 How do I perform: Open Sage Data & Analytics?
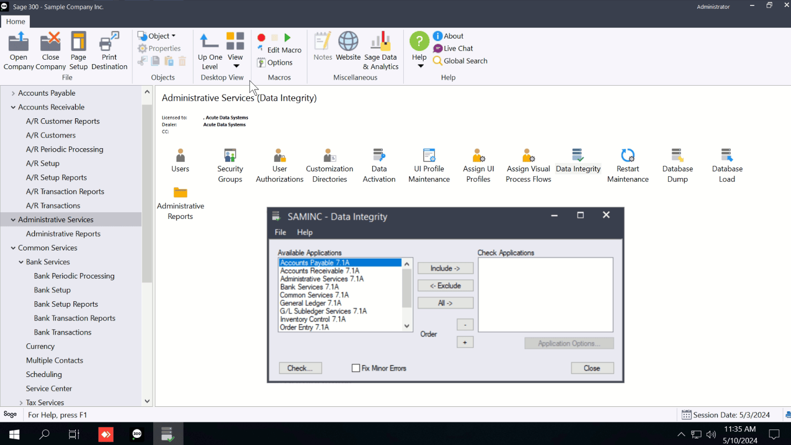coord(381,51)
